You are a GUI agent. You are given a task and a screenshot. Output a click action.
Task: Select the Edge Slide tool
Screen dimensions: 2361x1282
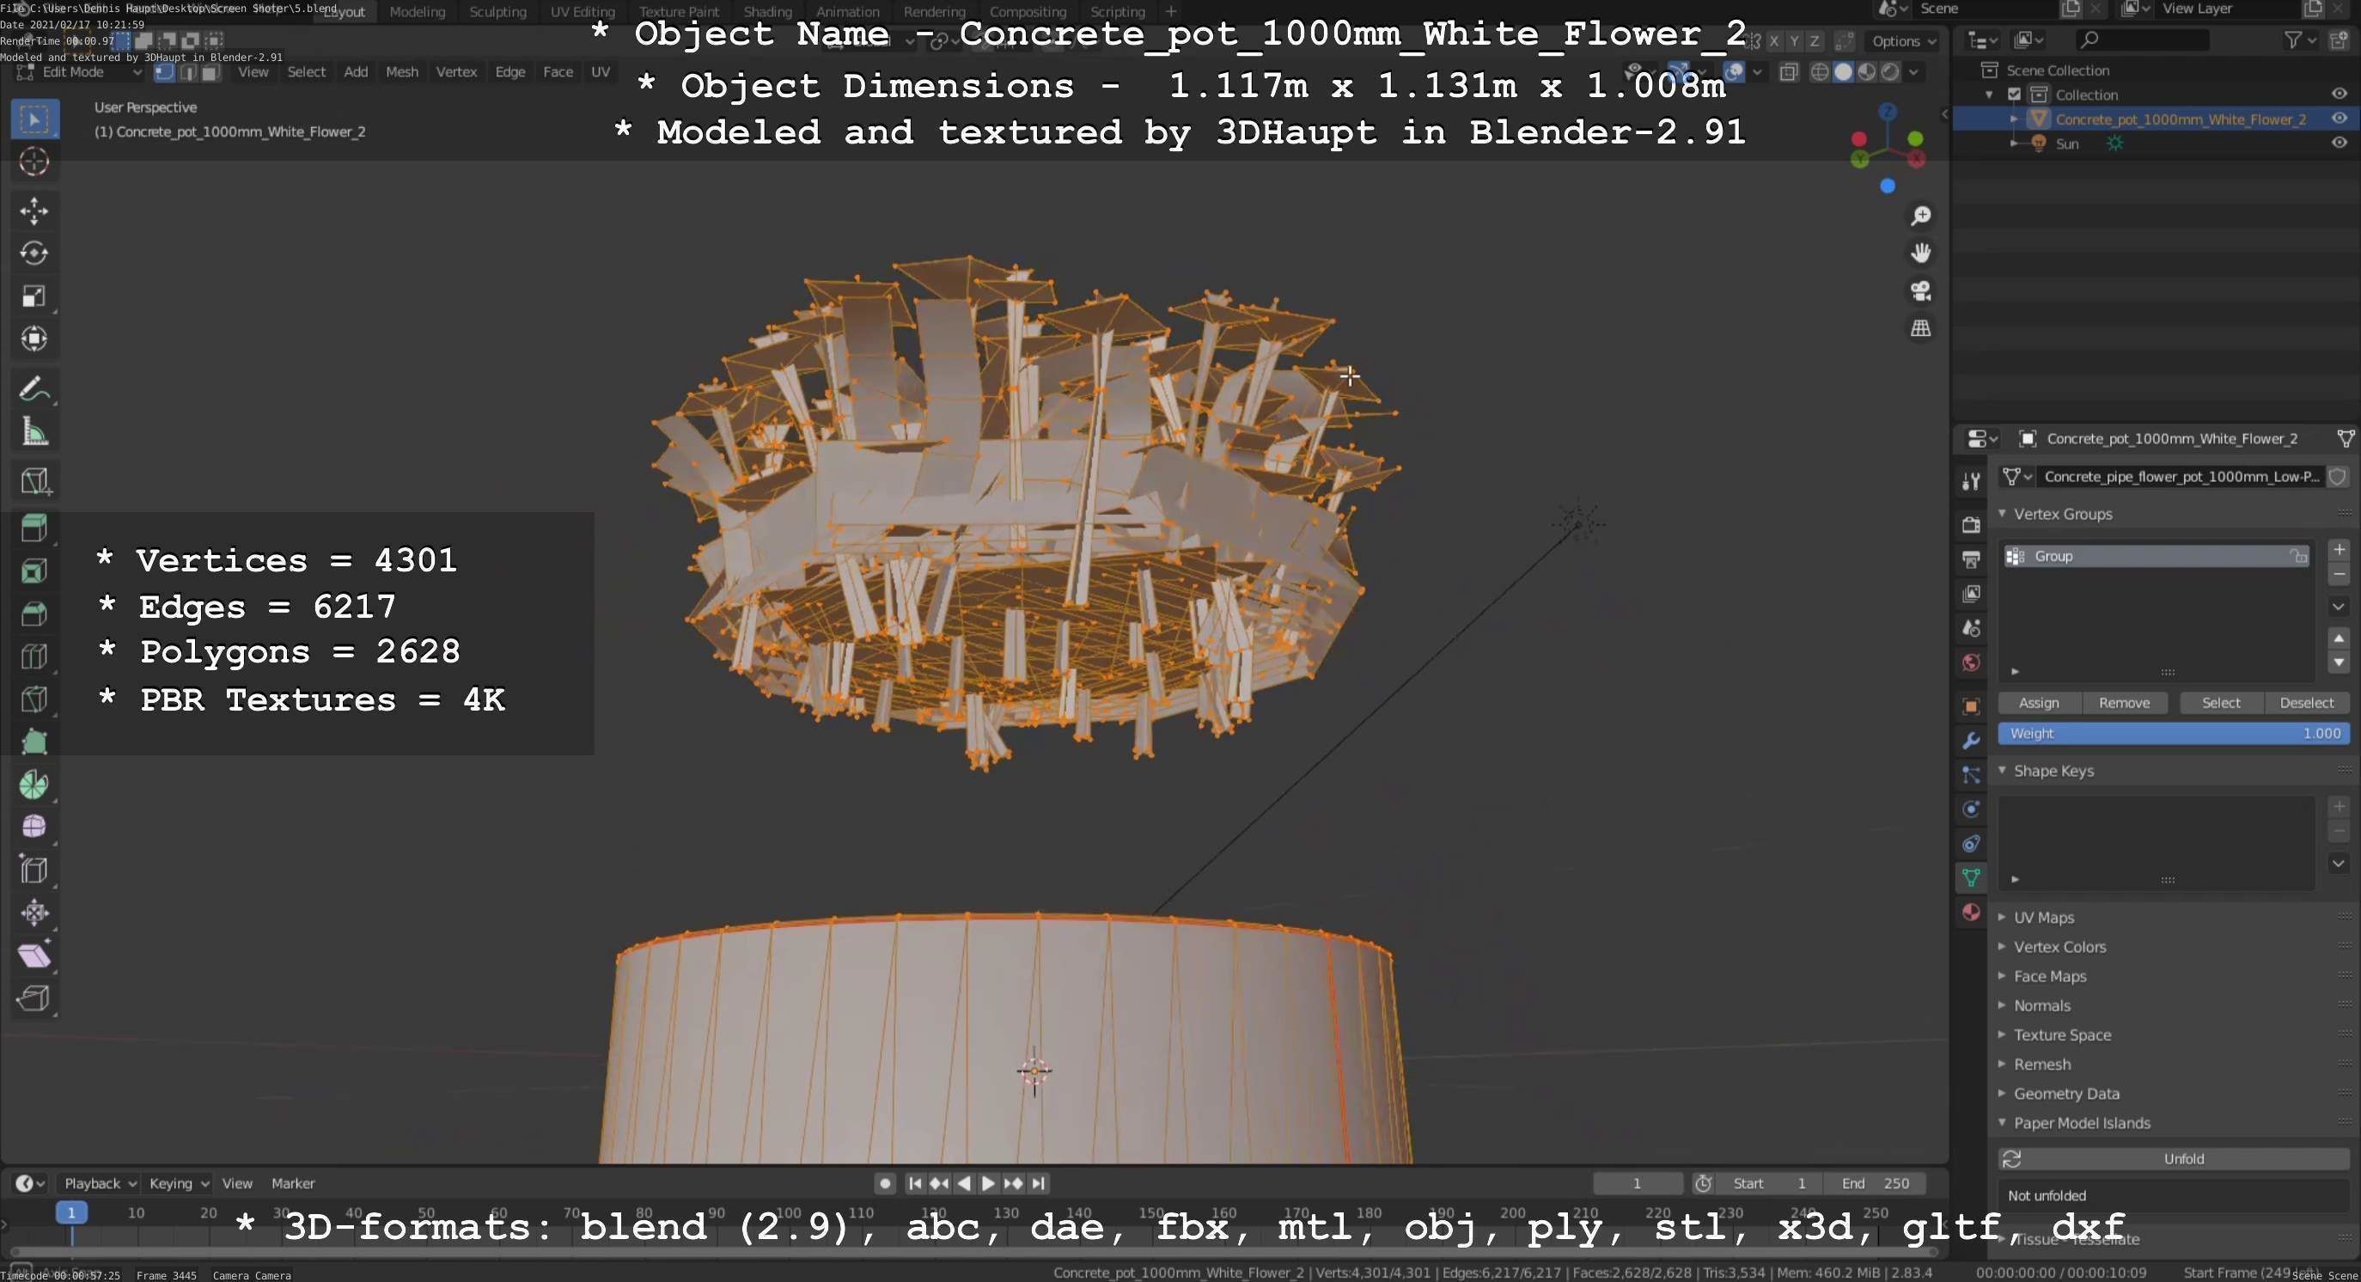(35, 870)
